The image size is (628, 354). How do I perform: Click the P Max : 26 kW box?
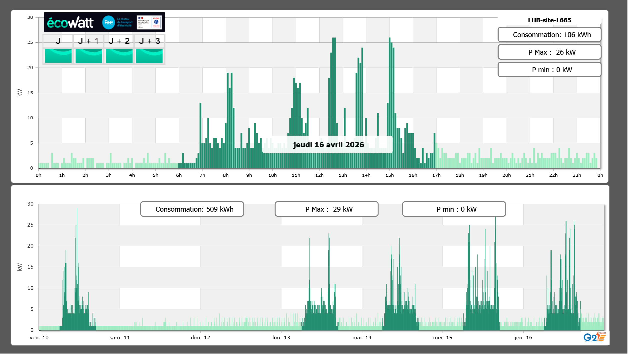click(549, 52)
